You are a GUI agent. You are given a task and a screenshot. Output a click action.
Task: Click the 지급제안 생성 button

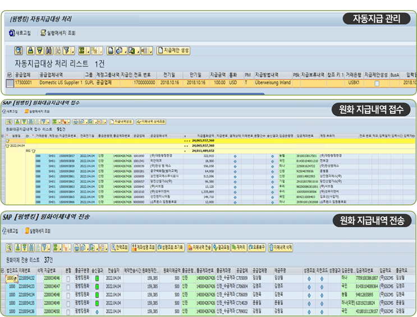(176, 50)
